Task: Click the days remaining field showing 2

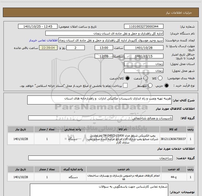Action: tap(76, 48)
